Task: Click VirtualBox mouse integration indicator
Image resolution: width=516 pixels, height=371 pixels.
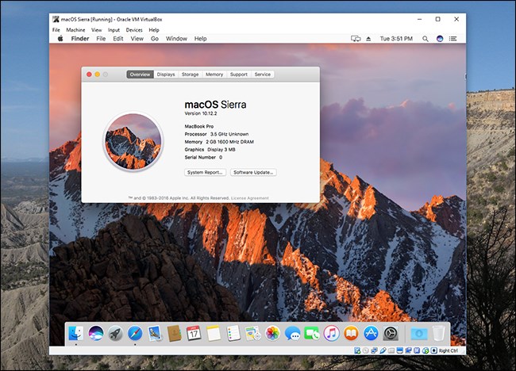Action: pyautogui.click(x=426, y=350)
